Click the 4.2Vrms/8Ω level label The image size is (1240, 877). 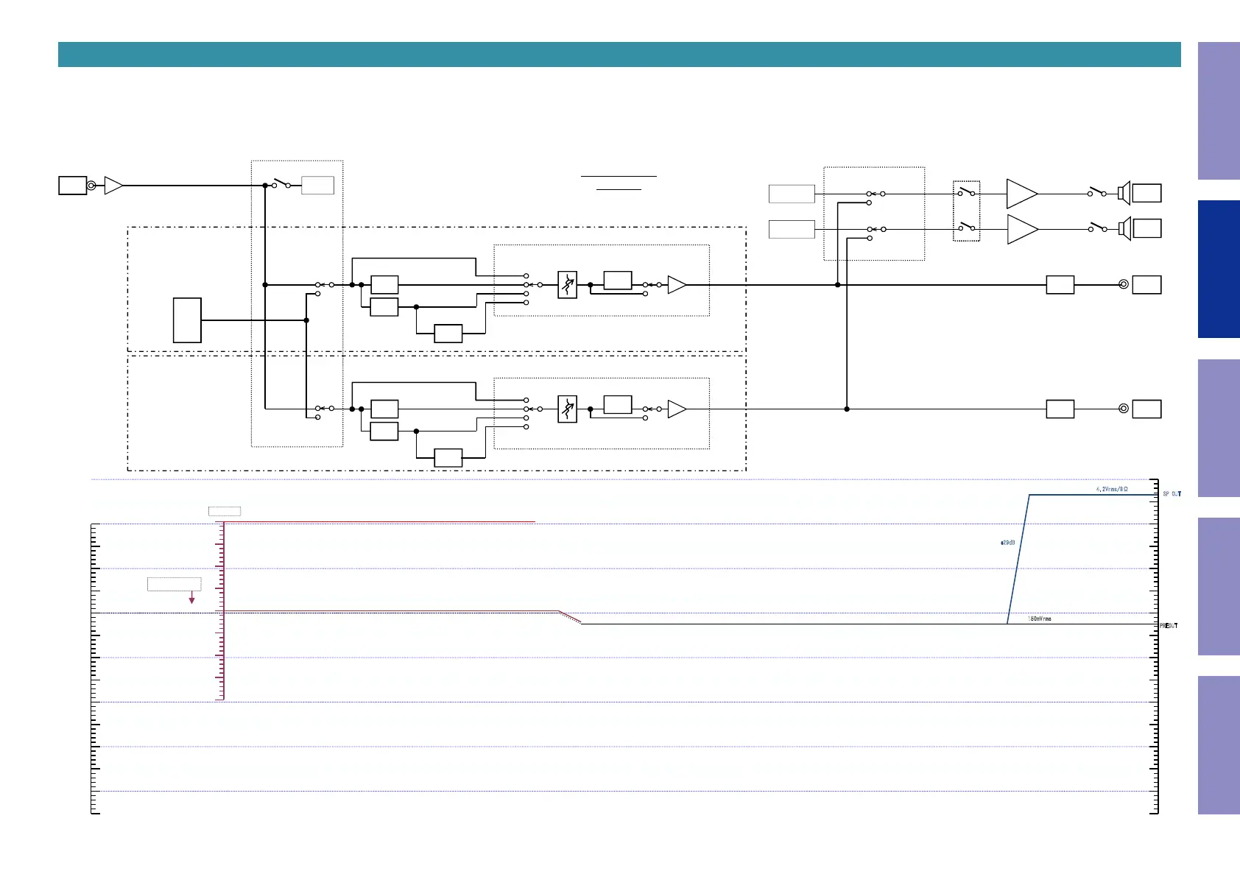click(1111, 489)
